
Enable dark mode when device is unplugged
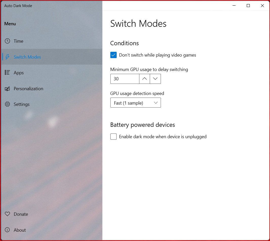pyautogui.click(x=113, y=137)
